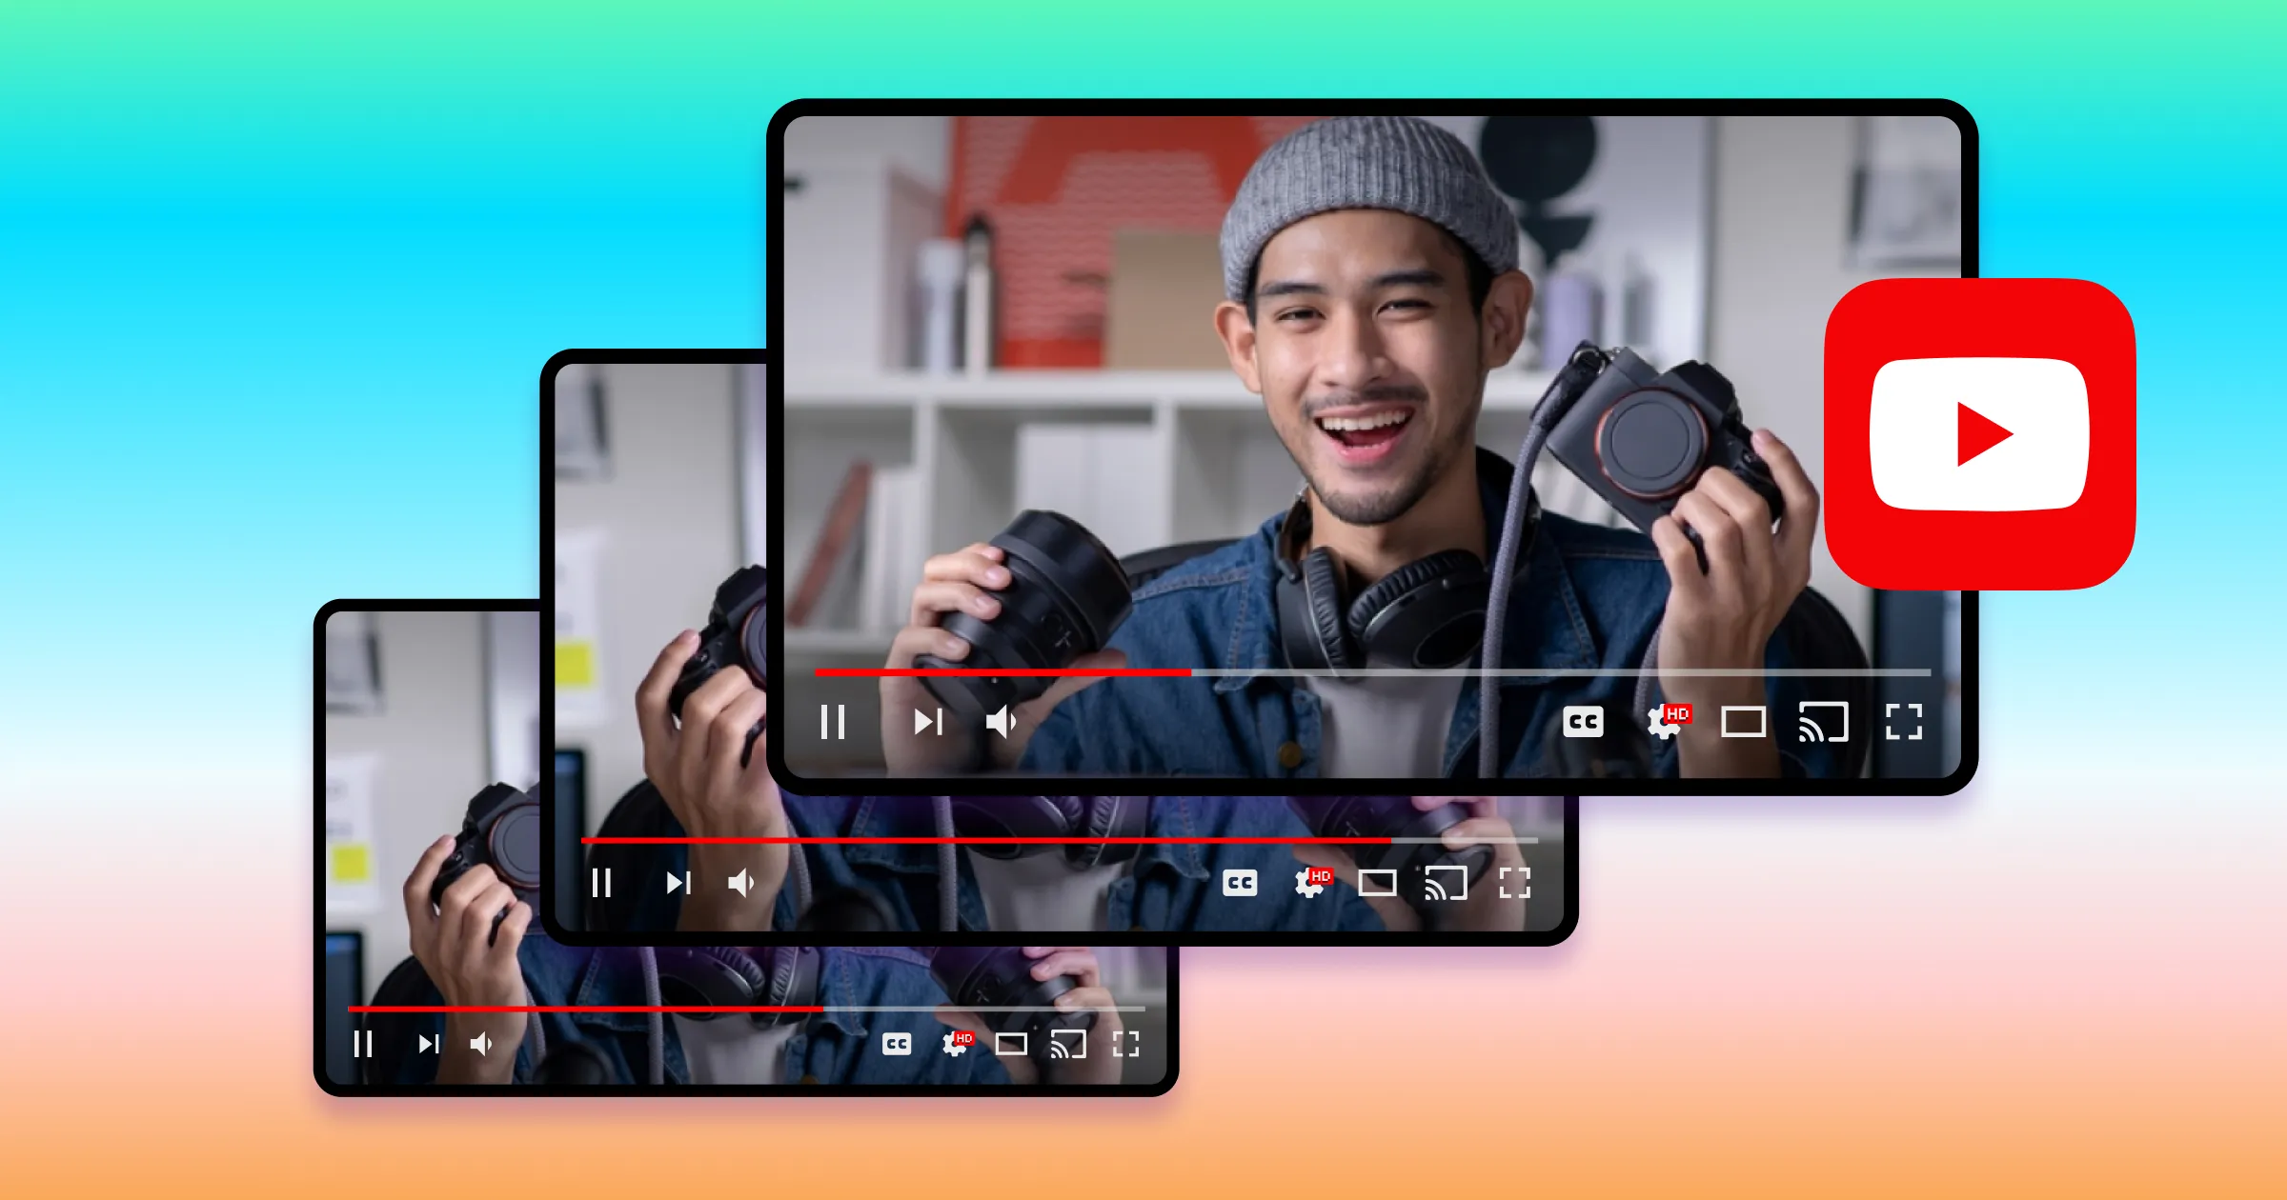Image resolution: width=2287 pixels, height=1200 pixels.
Task: Pause the middle video player
Action: click(601, 883)
